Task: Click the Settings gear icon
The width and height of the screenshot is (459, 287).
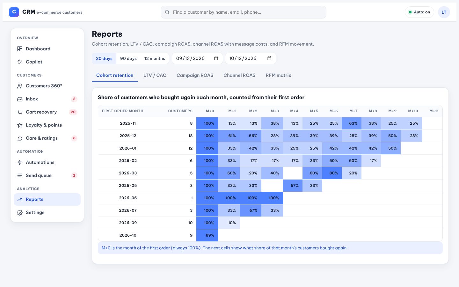Action: [20, 212]
